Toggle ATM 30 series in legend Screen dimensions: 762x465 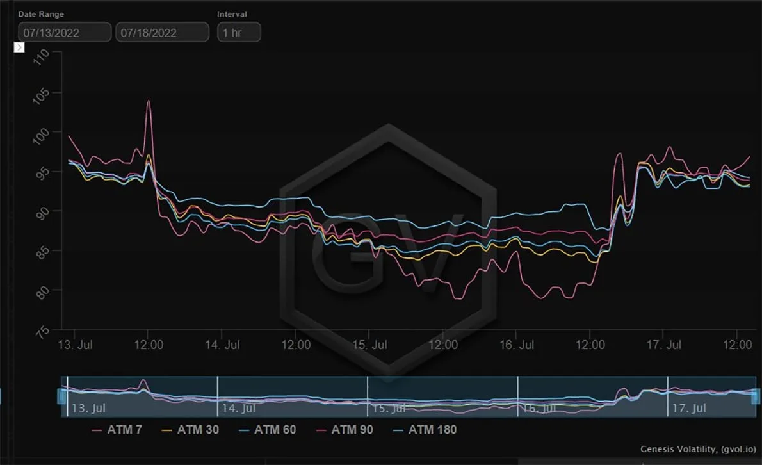(x=191, y=430)
